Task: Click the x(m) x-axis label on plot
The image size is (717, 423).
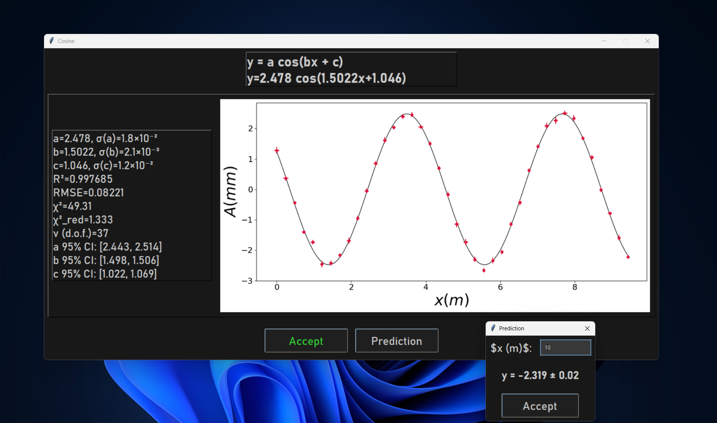Action: click(x=452, y=300)
